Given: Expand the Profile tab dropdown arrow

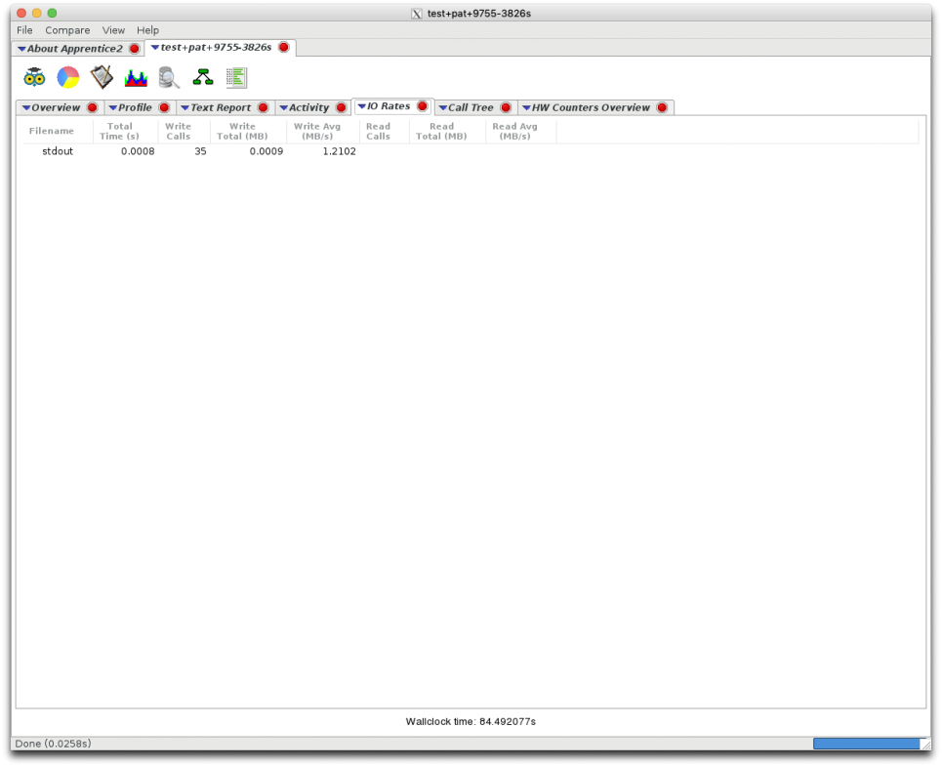Looking at the screenshot, I should [x=113, y=107].
